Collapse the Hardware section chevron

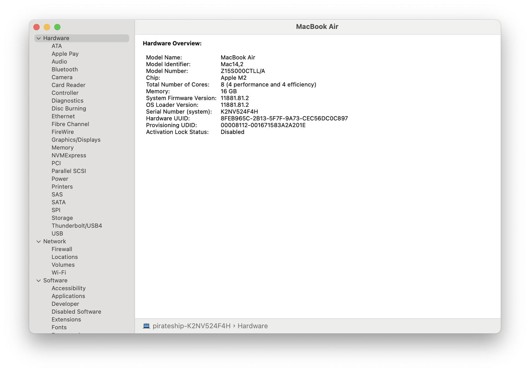(x=39, y=38)
